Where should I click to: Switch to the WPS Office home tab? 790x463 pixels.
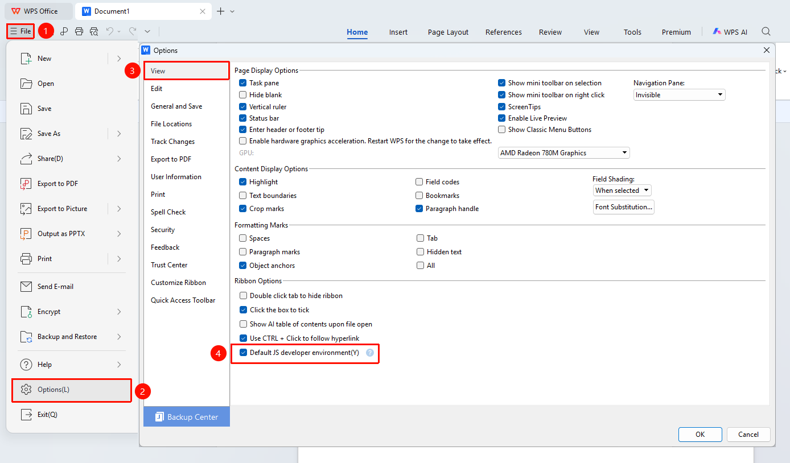tap(40, 11)
